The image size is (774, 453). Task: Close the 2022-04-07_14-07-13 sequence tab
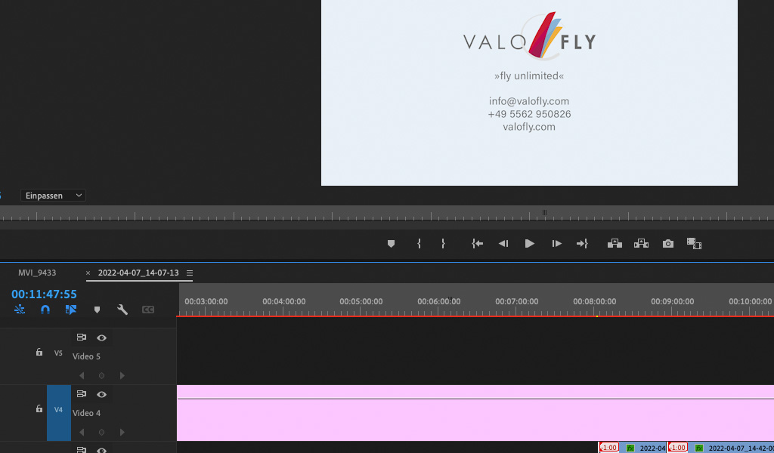pyautogui.click(x=88, y=273)
